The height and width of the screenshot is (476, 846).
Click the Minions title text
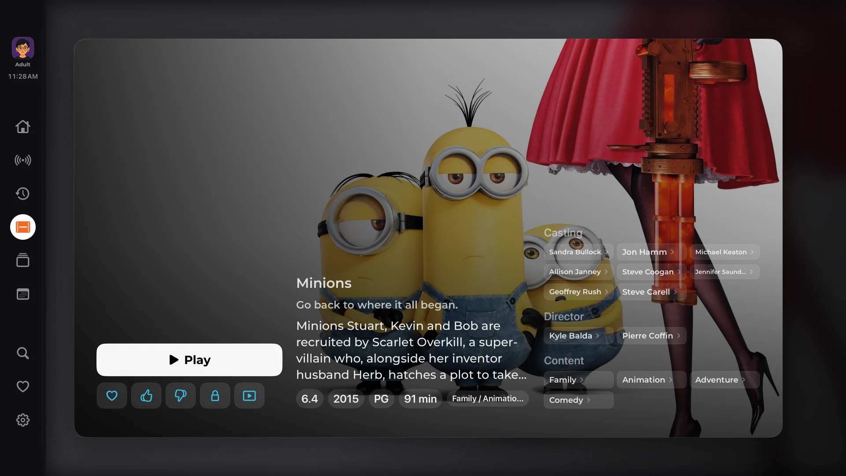pyautogui.click(x=324, y=283)
